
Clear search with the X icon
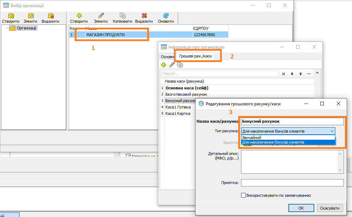[x=283, y=74]
